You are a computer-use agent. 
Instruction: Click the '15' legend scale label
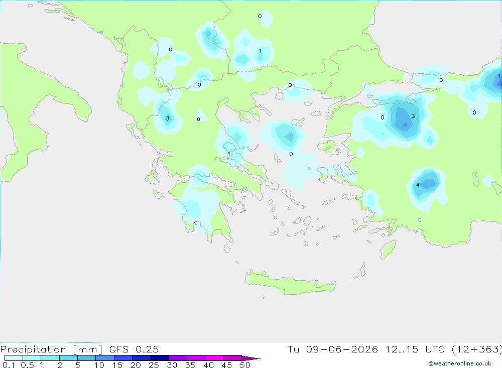pos(117,365)
